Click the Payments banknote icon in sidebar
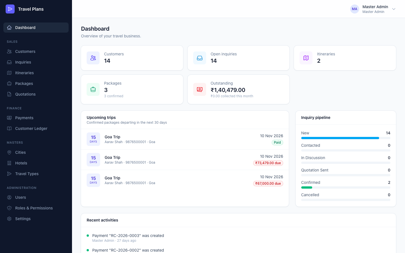 pos(9,118)
